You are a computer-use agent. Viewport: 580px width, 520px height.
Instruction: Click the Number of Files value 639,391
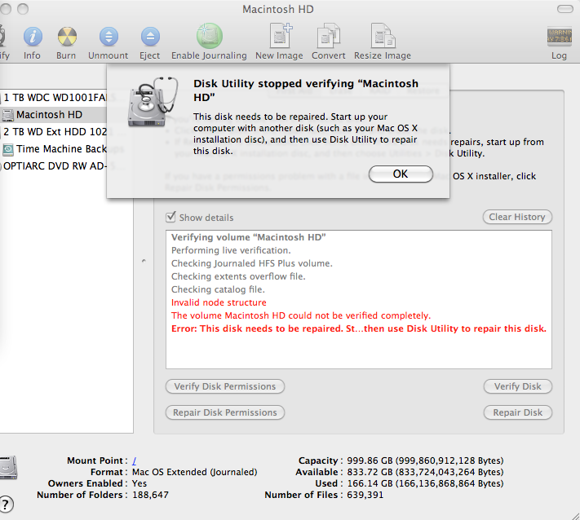[x=365, y=496]
